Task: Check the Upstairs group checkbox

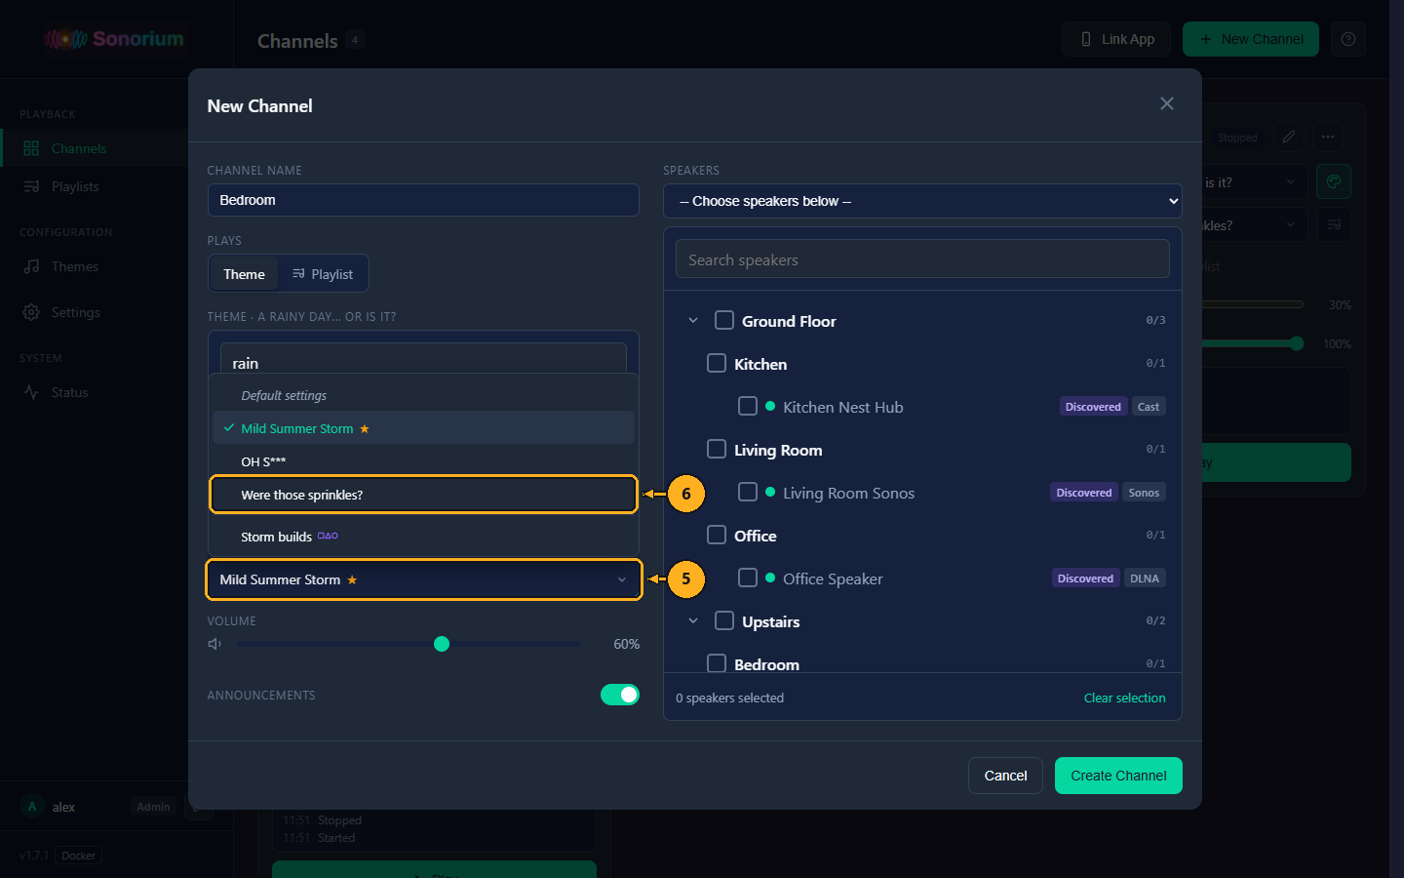Action: (x=724, y=620)
